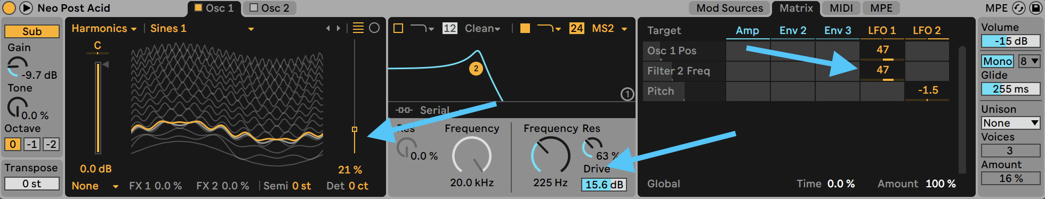Open the MPE tab

coord(881,8)
